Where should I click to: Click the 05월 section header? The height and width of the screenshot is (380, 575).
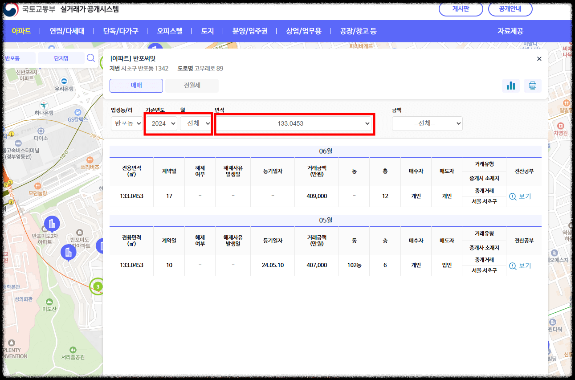pyautogui.click(x=326, y=221)
